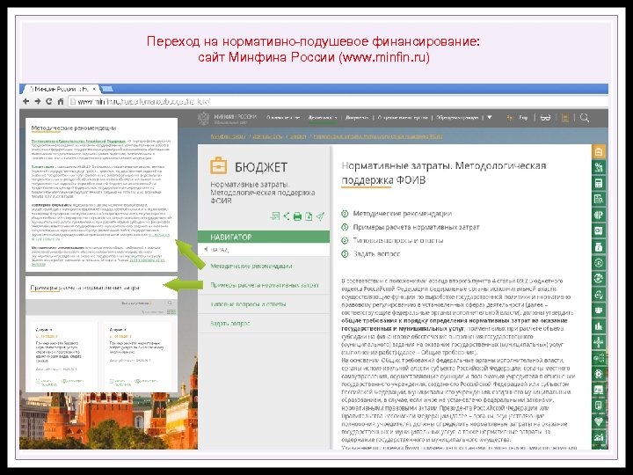Go to Бюджет breadcrumb link
633x475 pixels.
pos(298,136)
